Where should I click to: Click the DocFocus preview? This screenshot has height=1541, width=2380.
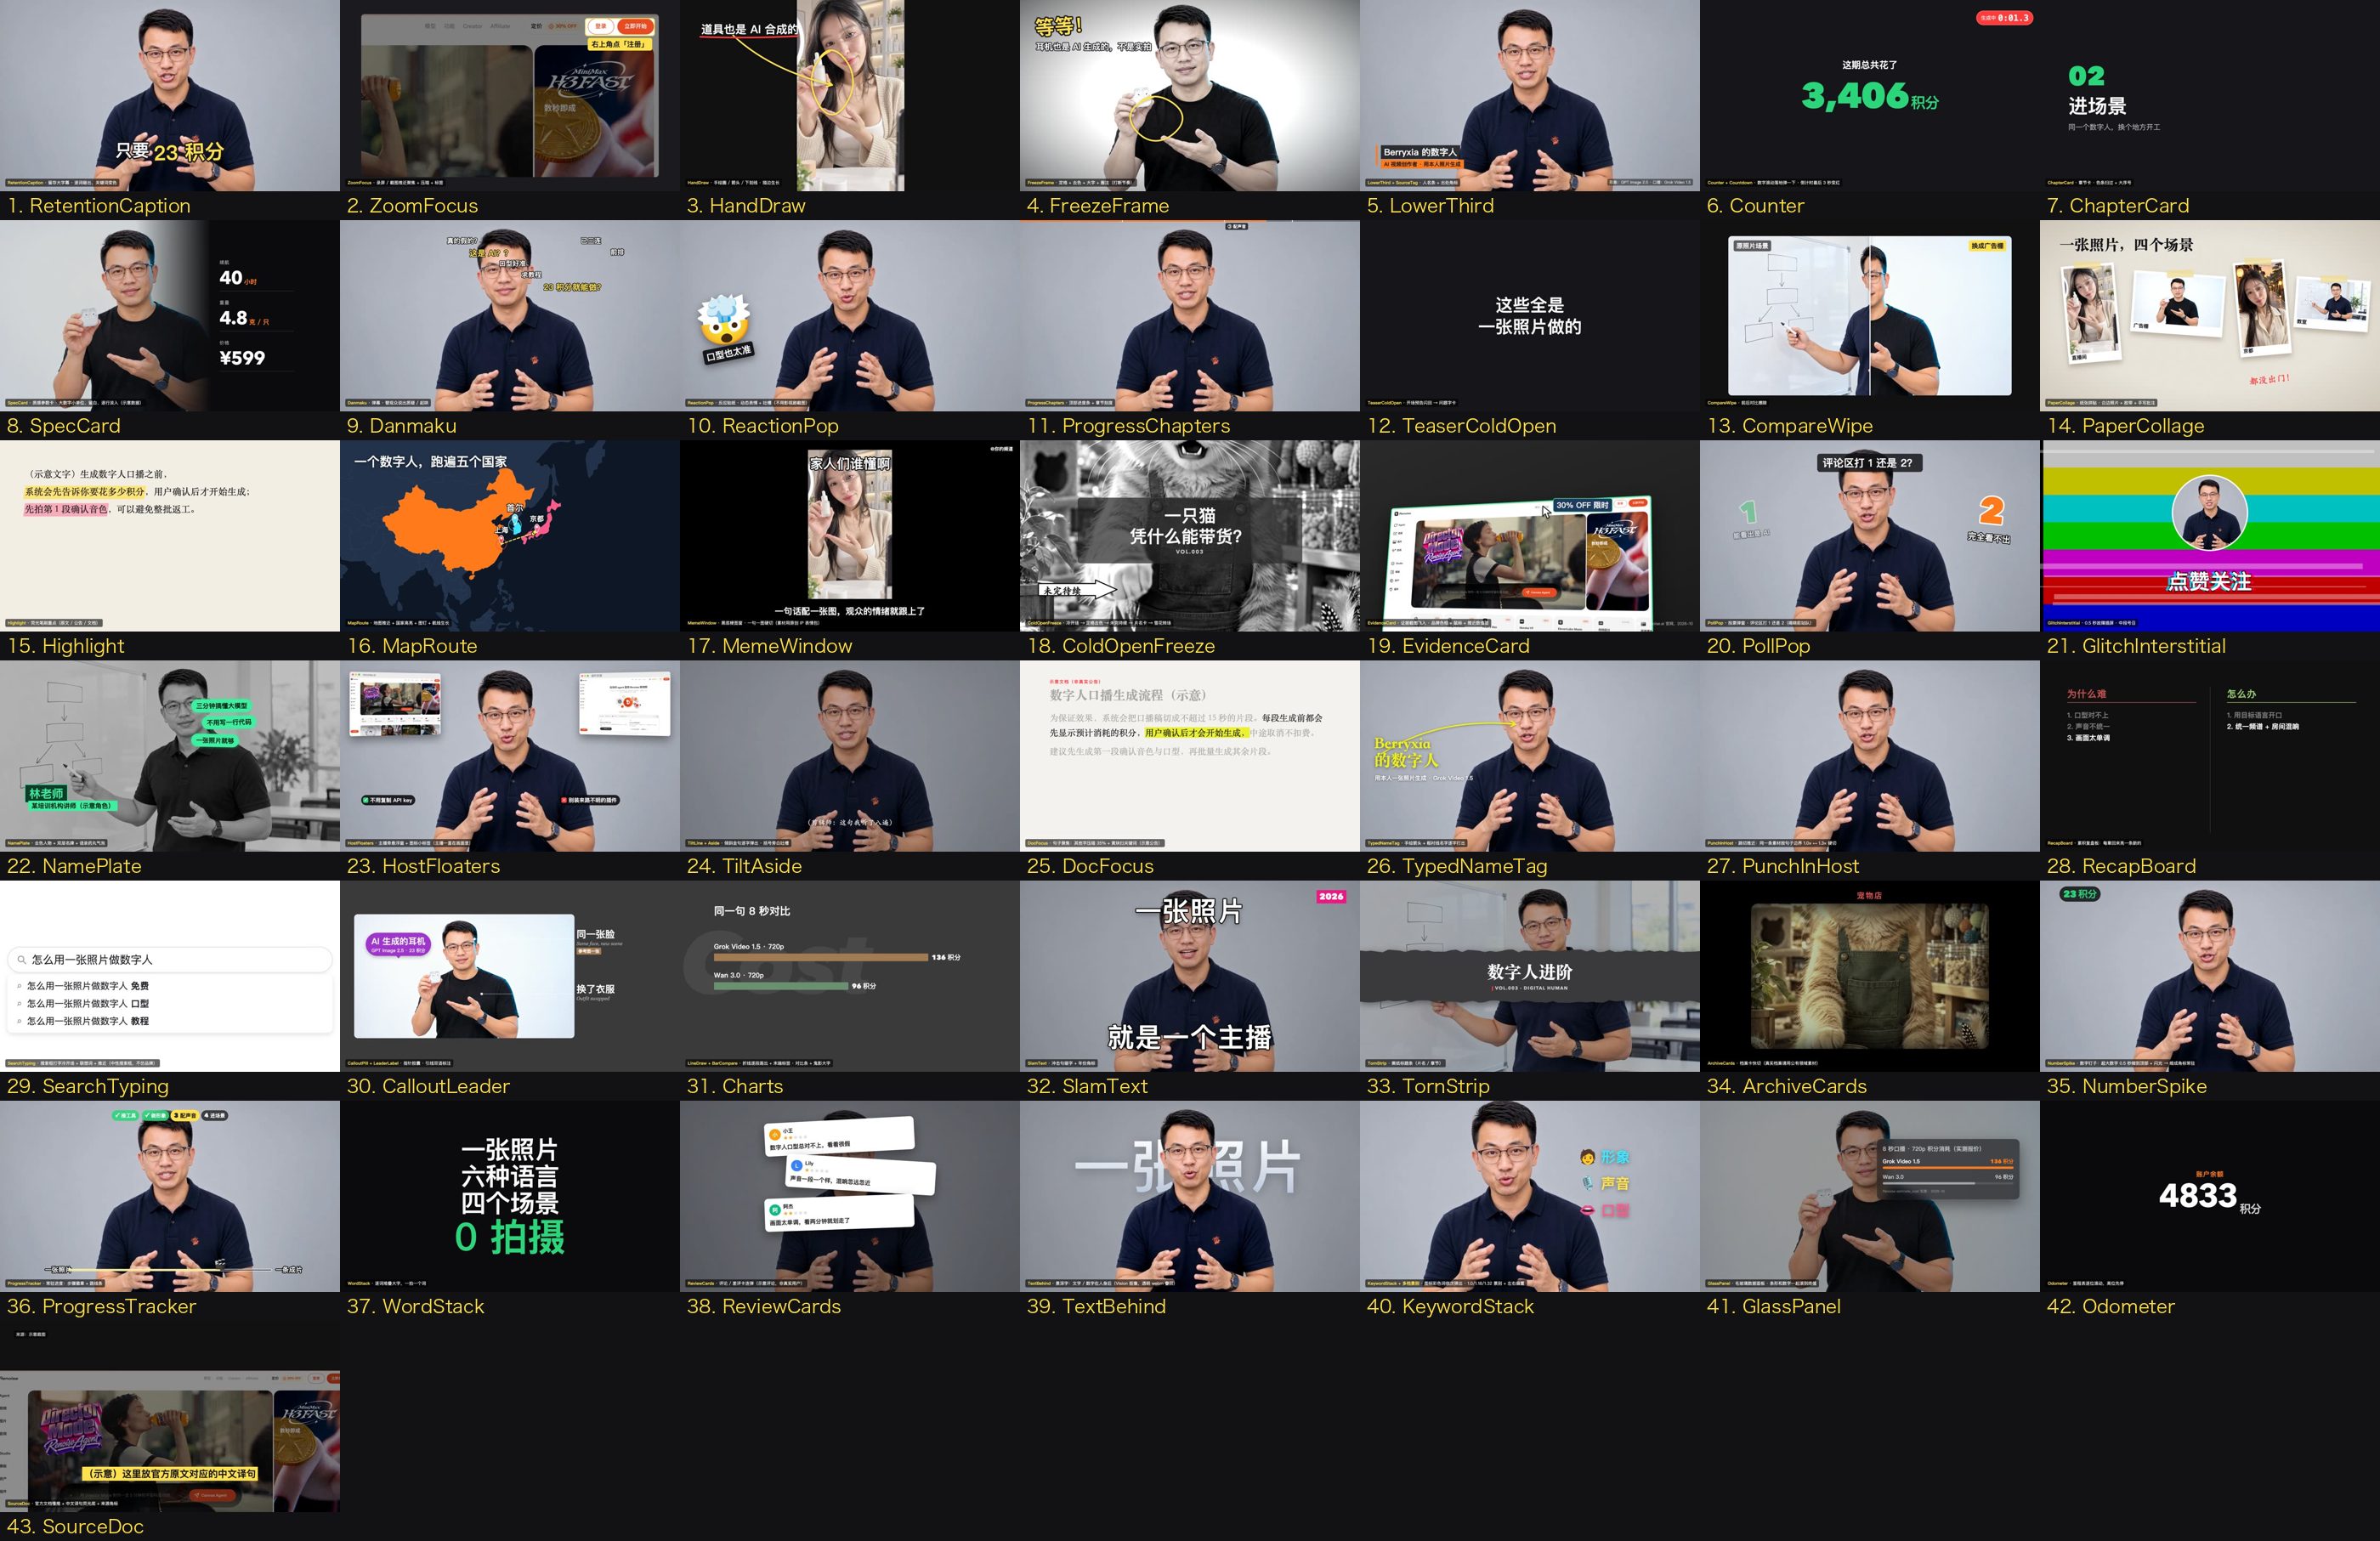point(1190,755)
